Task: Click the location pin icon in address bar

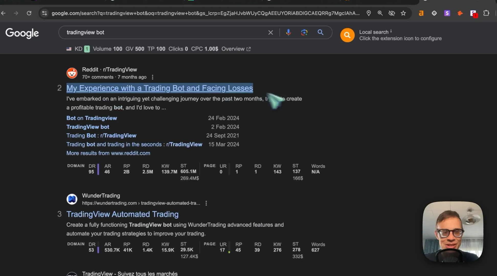Action: [369, 13]
